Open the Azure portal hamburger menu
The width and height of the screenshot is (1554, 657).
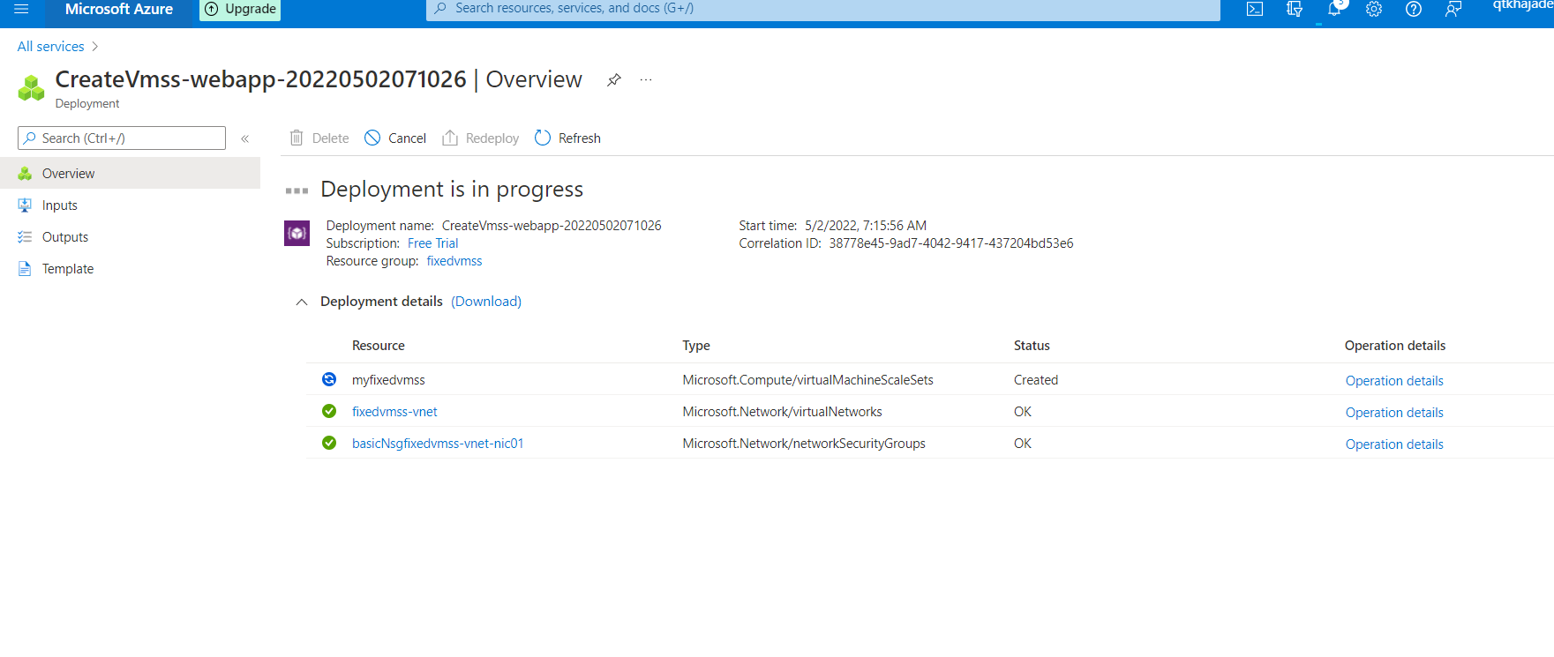coord(21,9)
